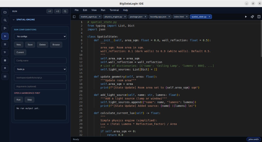Open the search magnifier in activity sidebar
262x142 pixels.
(5, 20)
